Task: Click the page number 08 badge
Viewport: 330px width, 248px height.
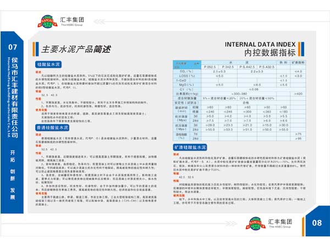Action: click(x=316, y=223)
